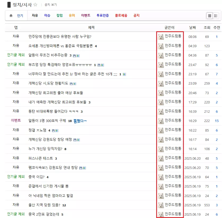Click image icon on 알등이 무조건 비추주는중 post
The width and height of the screenshot is (222, 218).
coord(78,56)
